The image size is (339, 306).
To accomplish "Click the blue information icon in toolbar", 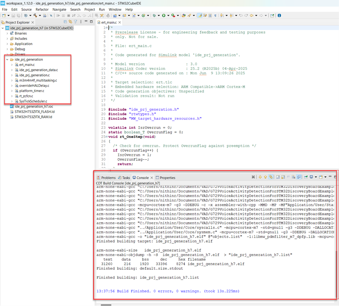I will coord(279,15).
